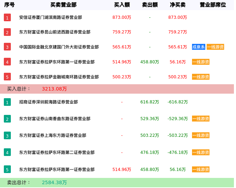Click the 买入总计 summary row
Screen dimensions: 236x188
117,89
